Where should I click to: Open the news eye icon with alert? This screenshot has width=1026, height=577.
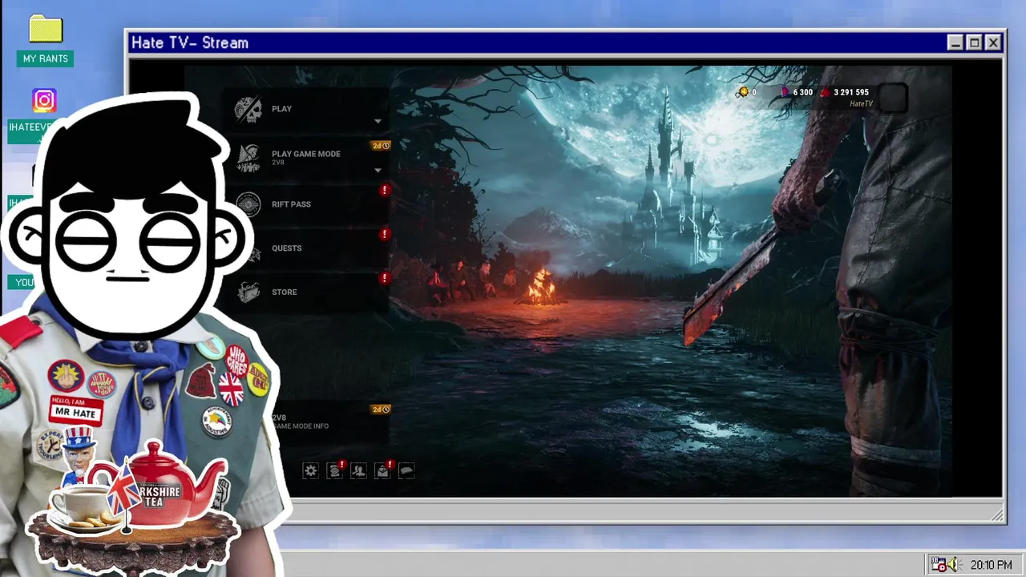tap(334, 471)
